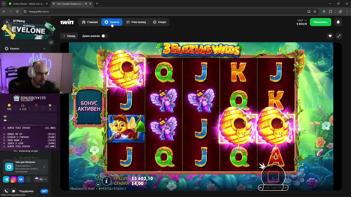Viewport: 351px width, 197px height.
Task: Click the RTPking profile name
Action: click(x=19, y=21)
